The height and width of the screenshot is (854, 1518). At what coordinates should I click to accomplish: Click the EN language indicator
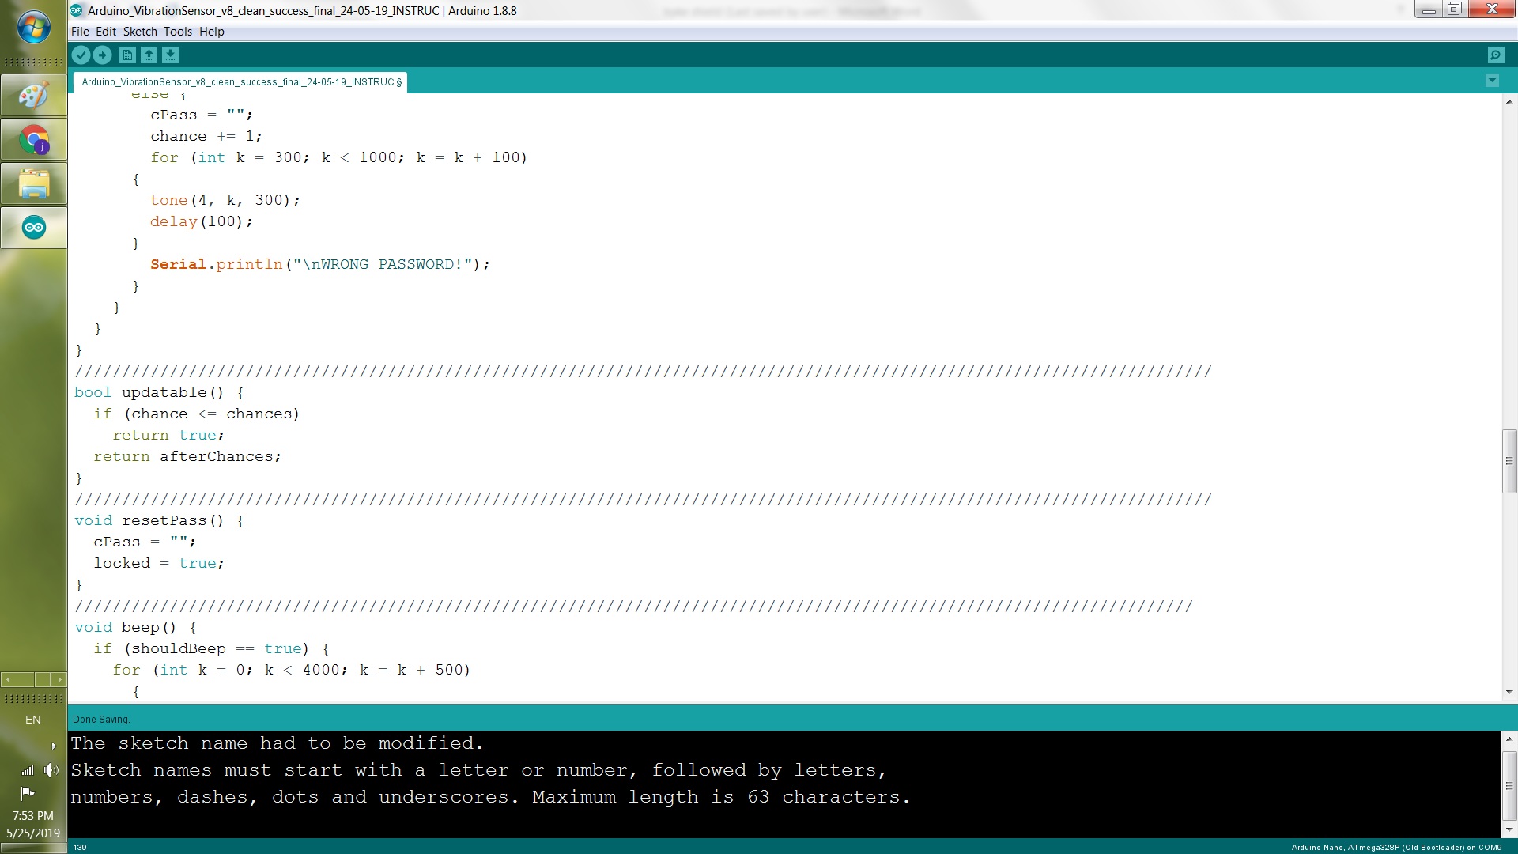[32, 720]
